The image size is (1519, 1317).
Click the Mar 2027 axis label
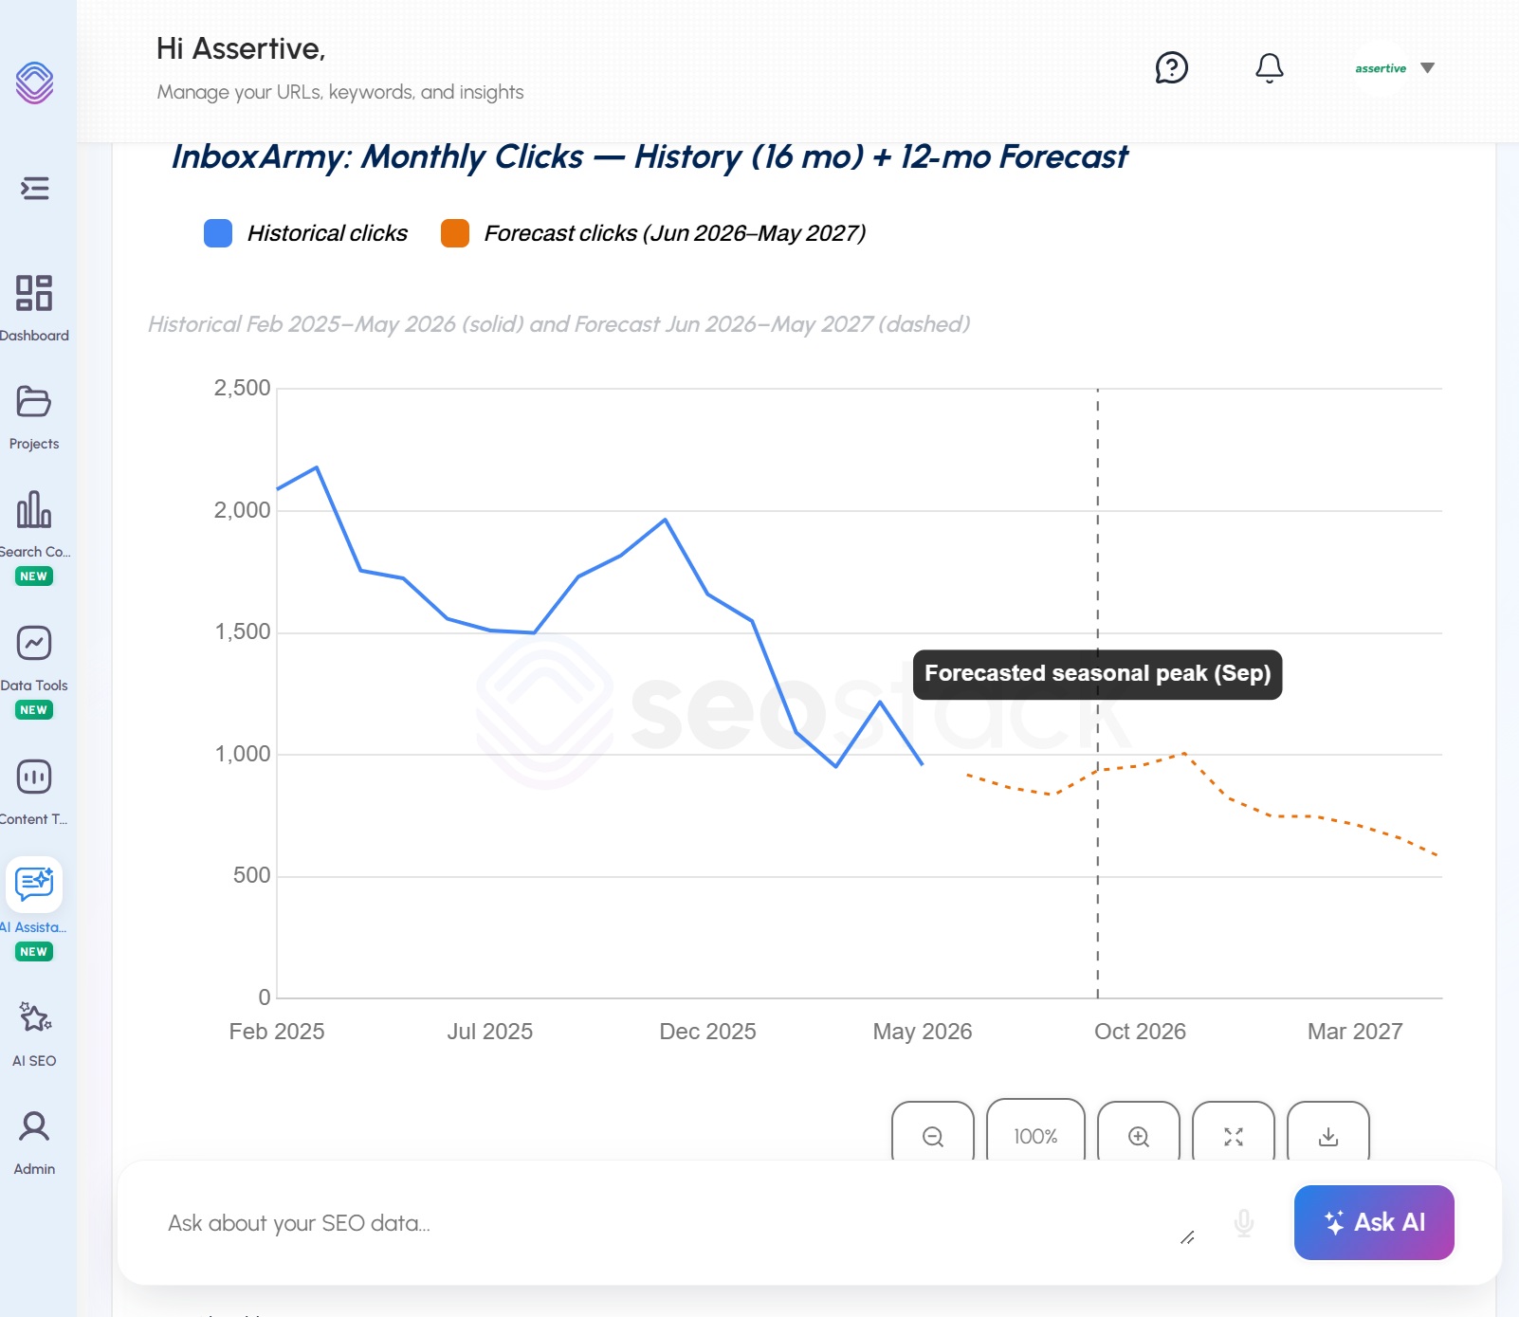click(1355, 1032)
